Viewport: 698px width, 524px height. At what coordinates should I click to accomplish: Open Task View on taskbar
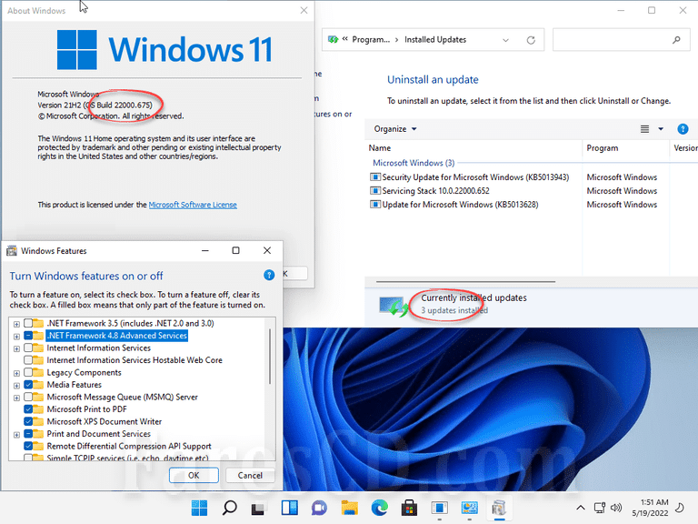coord(258,509)
